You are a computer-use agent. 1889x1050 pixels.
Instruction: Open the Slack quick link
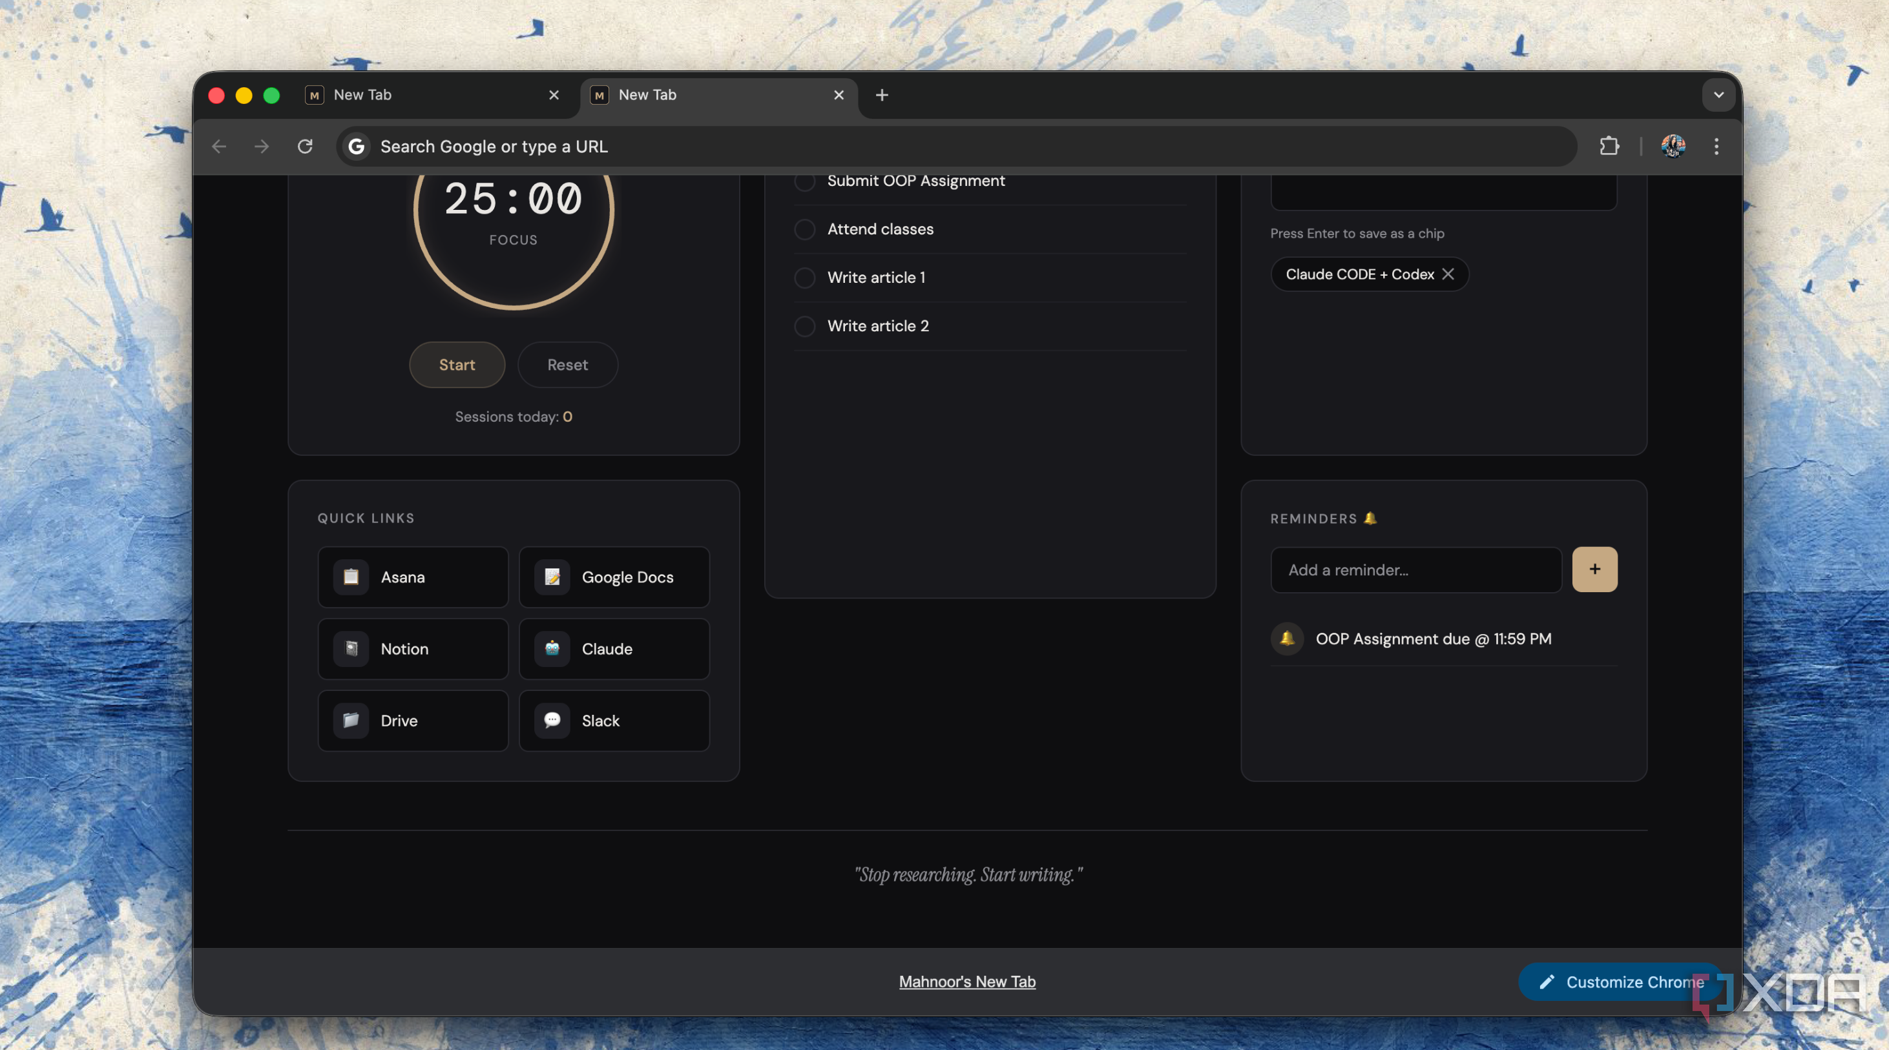[614, 721]
